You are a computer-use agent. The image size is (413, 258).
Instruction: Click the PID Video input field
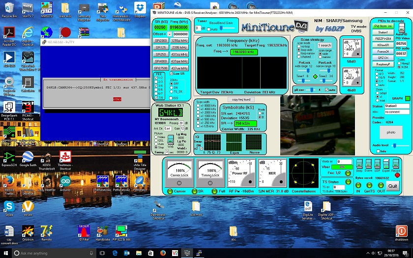(x=401, y=44)
